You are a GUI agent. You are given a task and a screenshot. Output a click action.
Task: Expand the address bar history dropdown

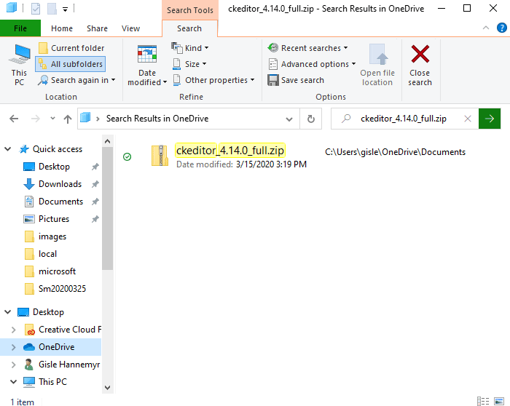[289, 119]
